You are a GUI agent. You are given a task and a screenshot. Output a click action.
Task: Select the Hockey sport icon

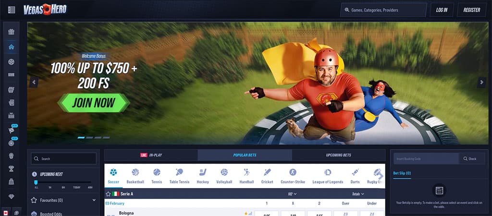[x=203, y=176]
